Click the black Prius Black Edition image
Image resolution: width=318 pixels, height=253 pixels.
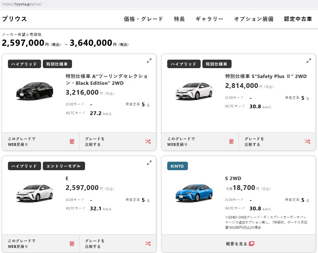click(35, 91)
